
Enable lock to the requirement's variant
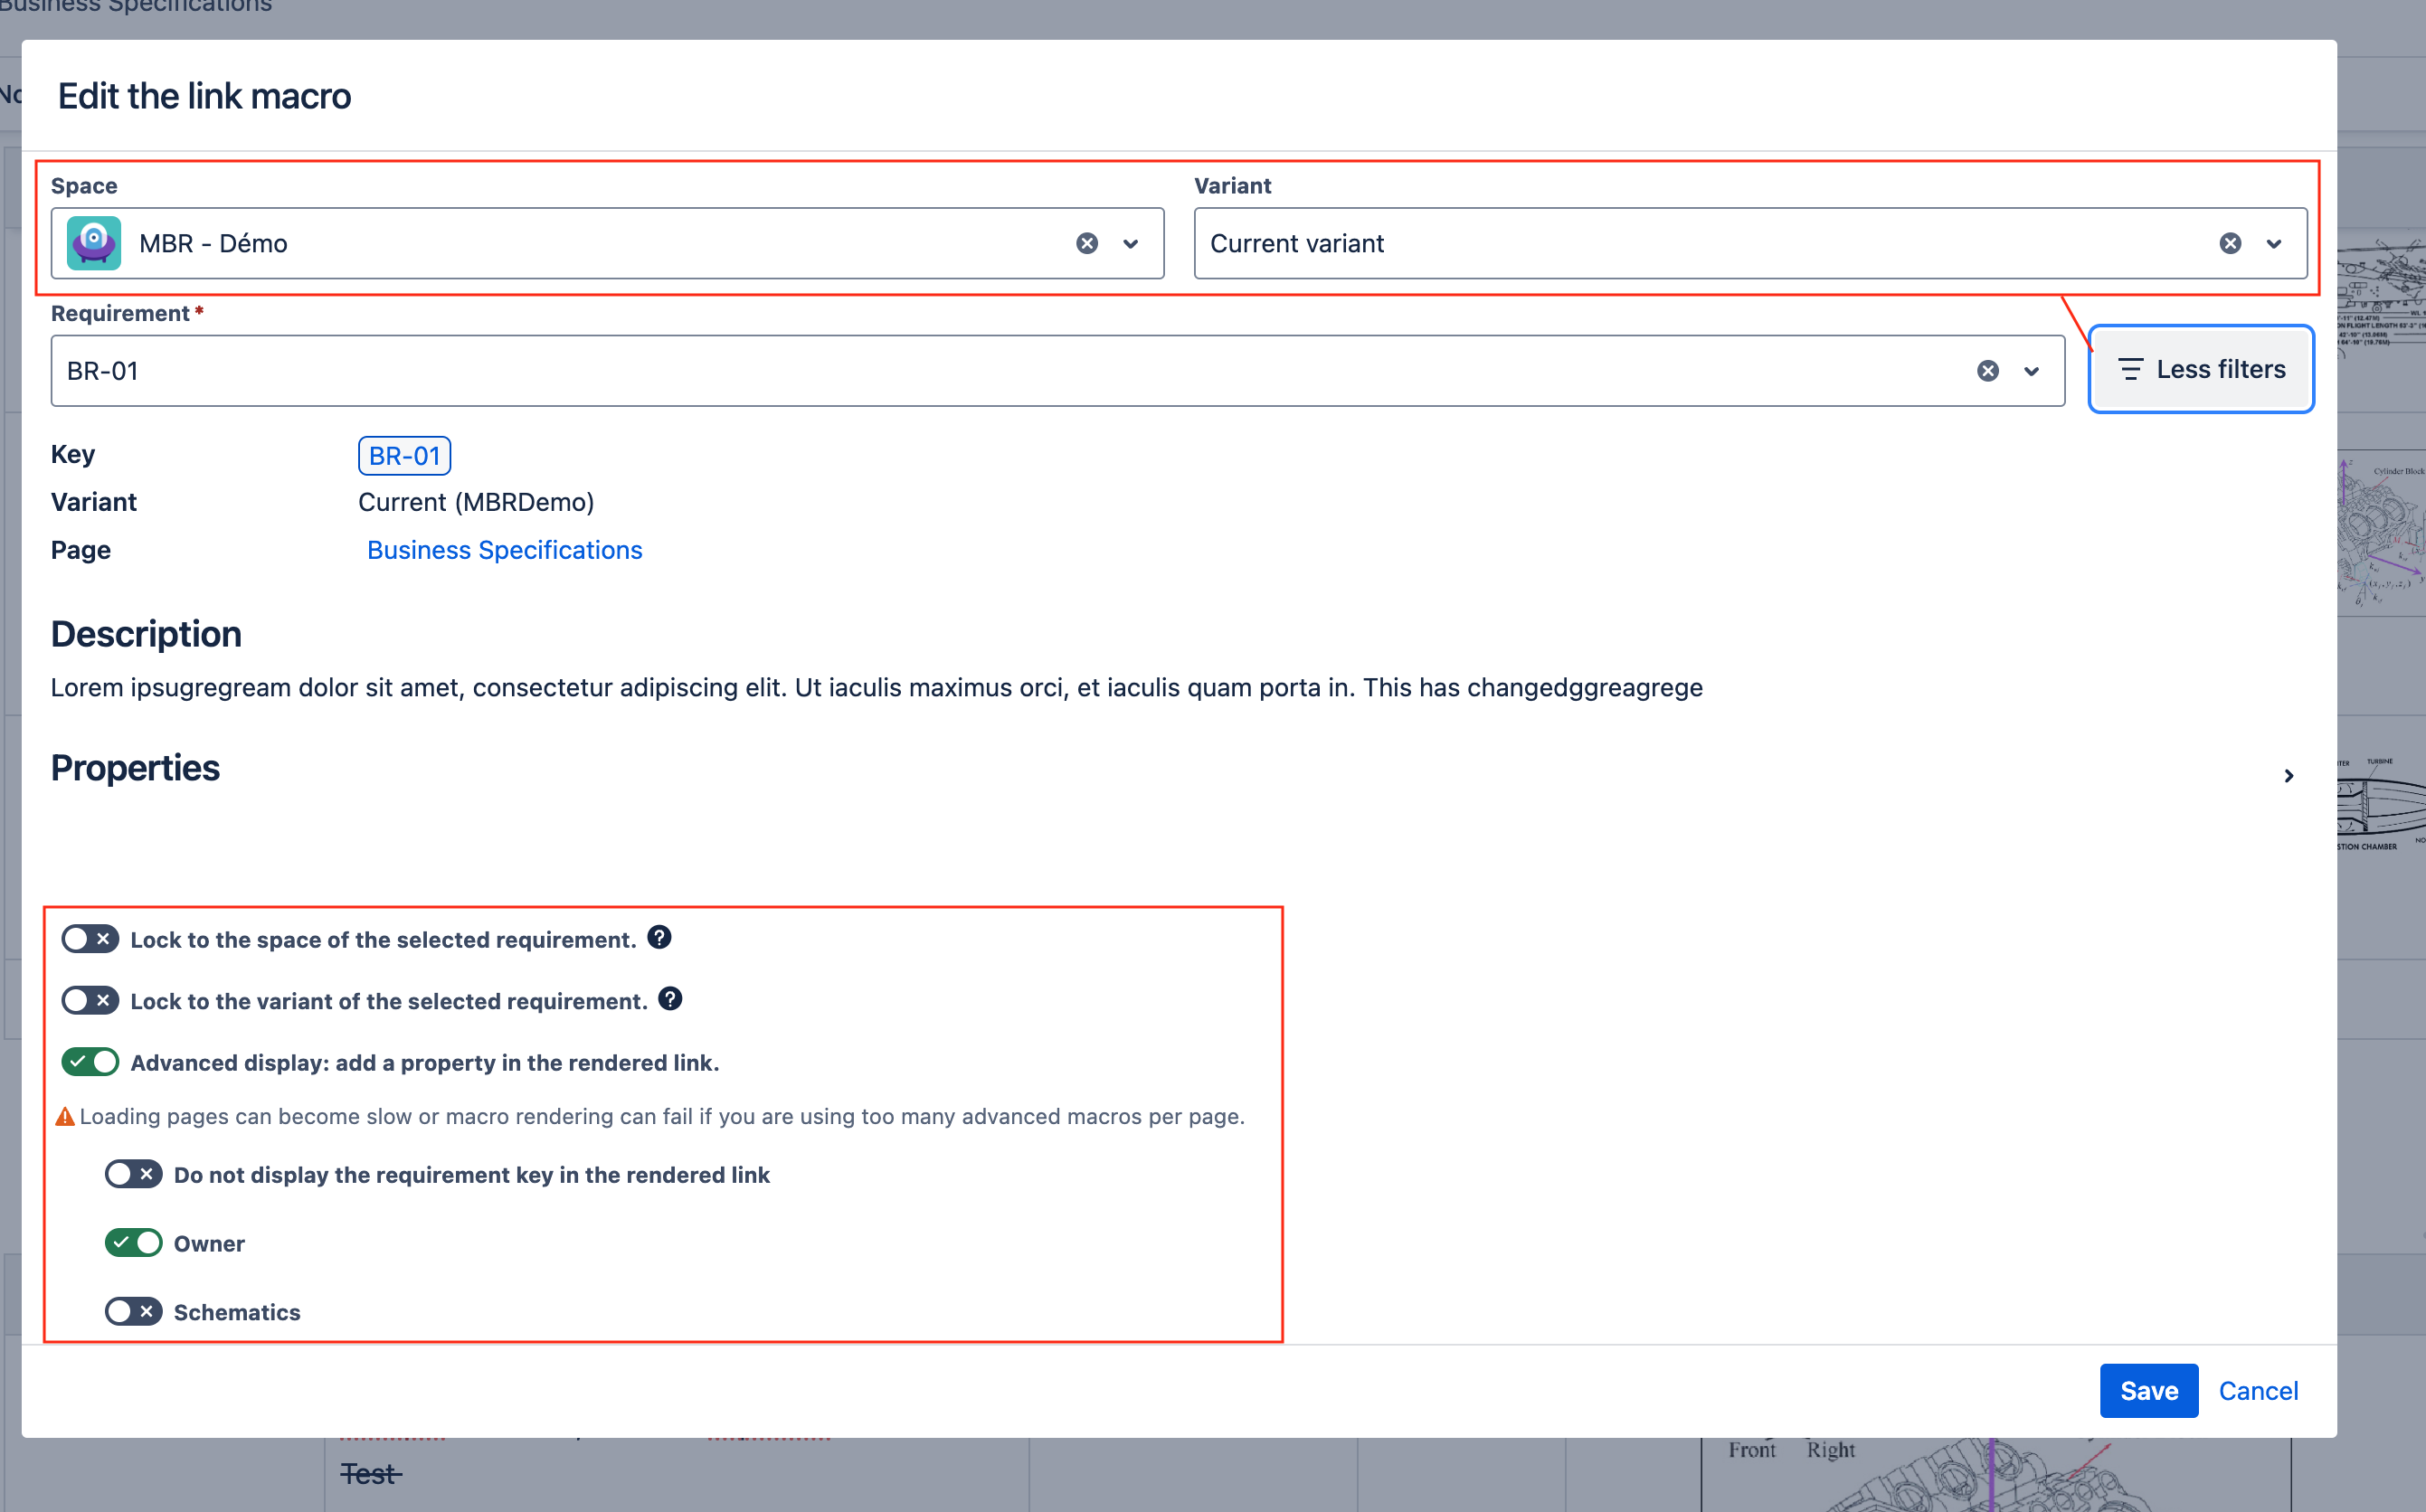[x=89, y=1000]
